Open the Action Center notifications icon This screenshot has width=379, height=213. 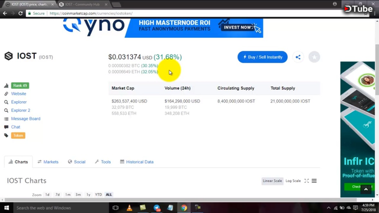[355, 208]
